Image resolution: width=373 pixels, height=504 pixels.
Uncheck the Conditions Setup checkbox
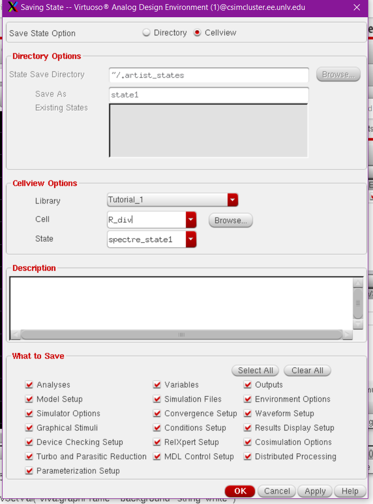click(157, 427)
